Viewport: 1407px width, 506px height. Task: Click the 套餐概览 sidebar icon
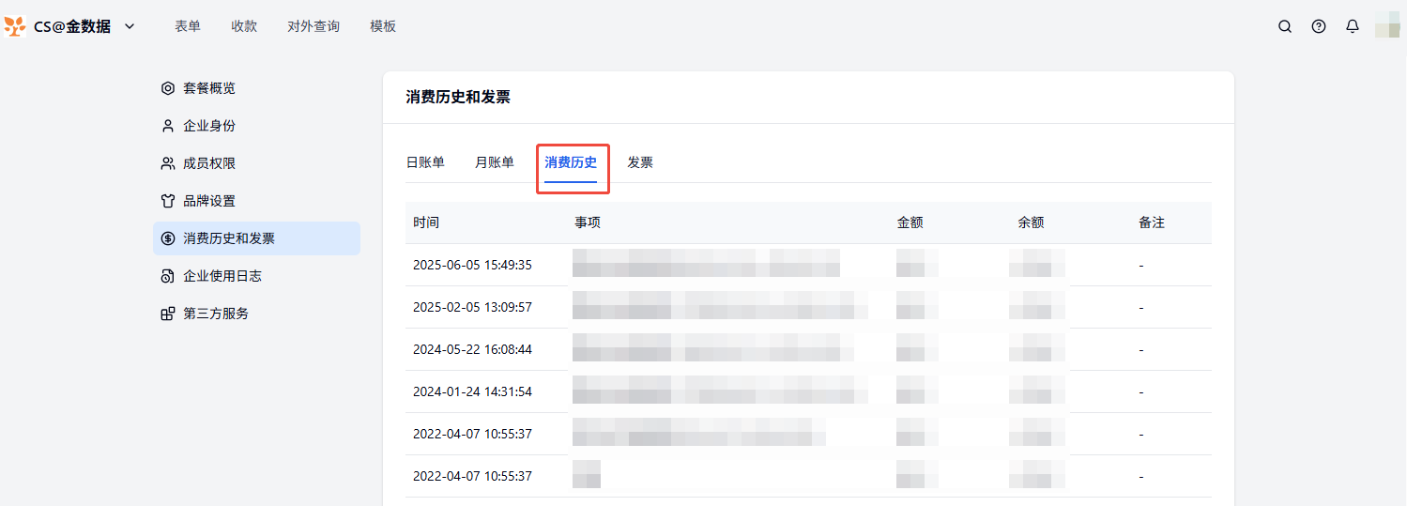point(168,88)
